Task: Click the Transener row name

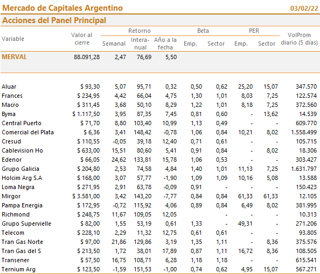Action: coord(15,260)
